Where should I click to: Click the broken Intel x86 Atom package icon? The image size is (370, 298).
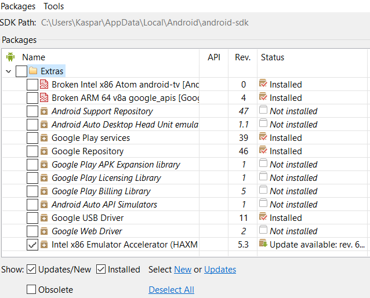[x=44, y=84]
